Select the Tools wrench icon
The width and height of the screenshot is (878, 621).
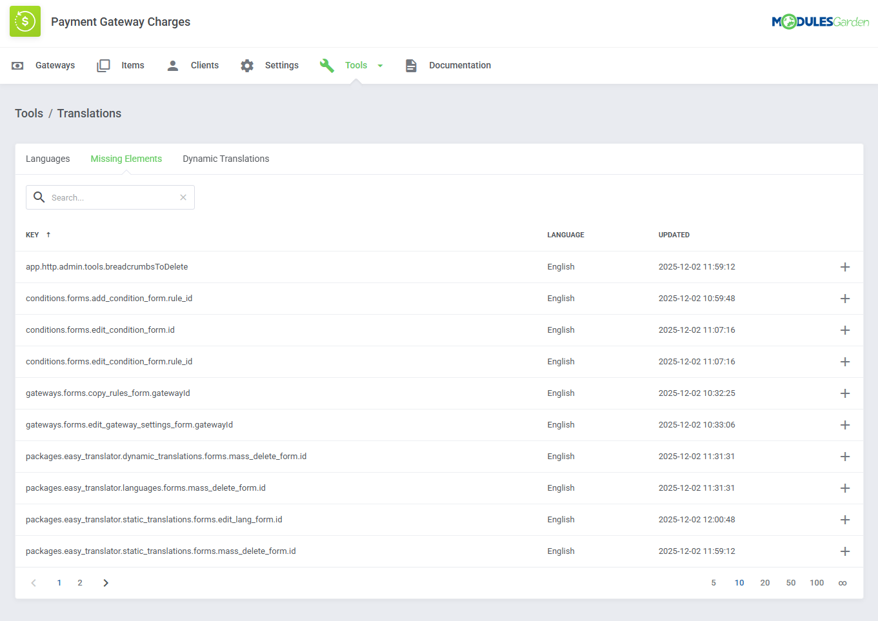tap(326, 65)
